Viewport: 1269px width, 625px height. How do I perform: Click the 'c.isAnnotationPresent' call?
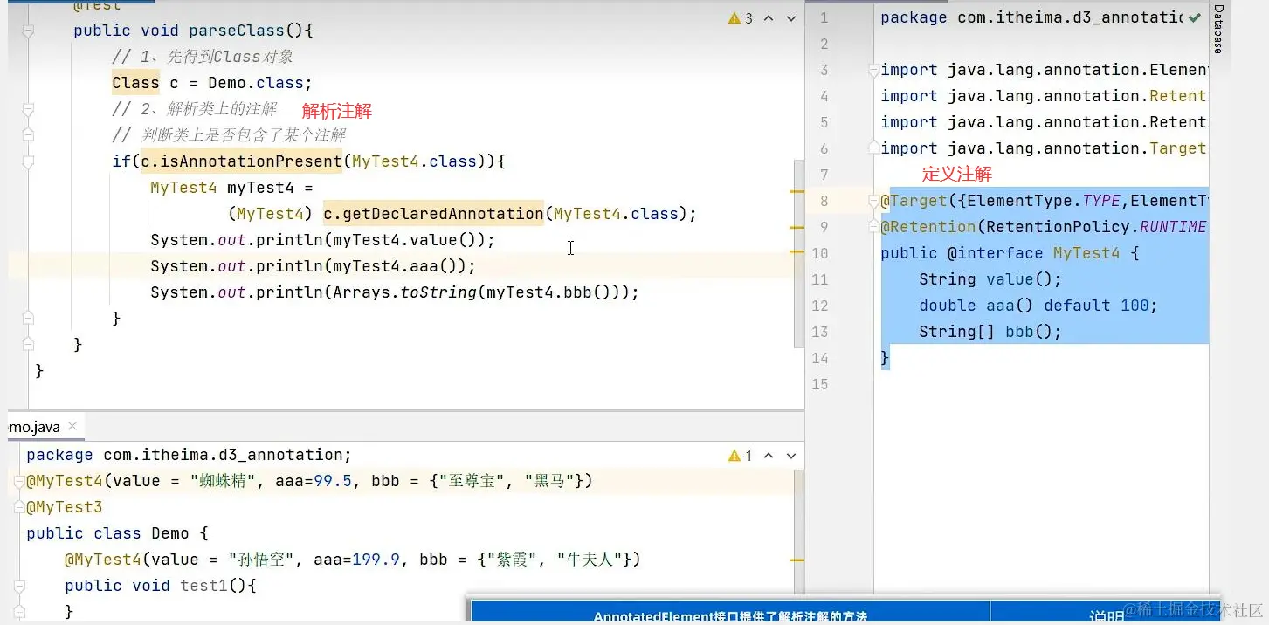[241, 161]
